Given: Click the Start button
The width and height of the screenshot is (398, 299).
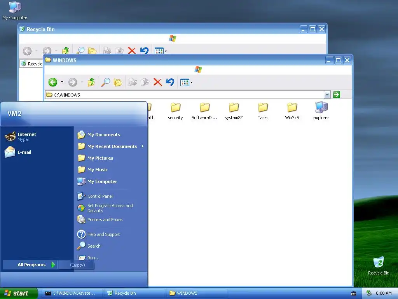Looking at the screenshot, I should (19, 293).
